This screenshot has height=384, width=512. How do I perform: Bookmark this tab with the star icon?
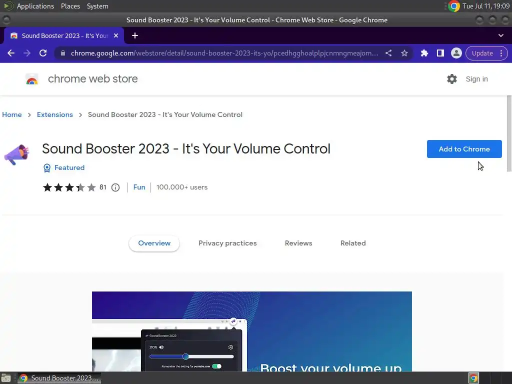[x=404, y=53]
